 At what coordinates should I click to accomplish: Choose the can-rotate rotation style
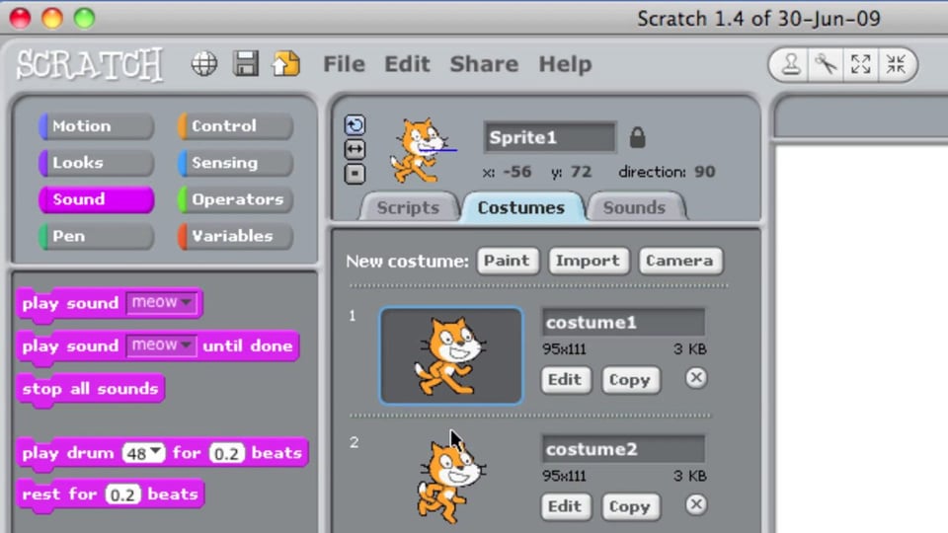355,125
